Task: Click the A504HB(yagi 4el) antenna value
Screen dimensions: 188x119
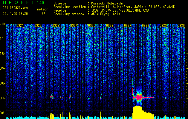Action: [106, 14]
